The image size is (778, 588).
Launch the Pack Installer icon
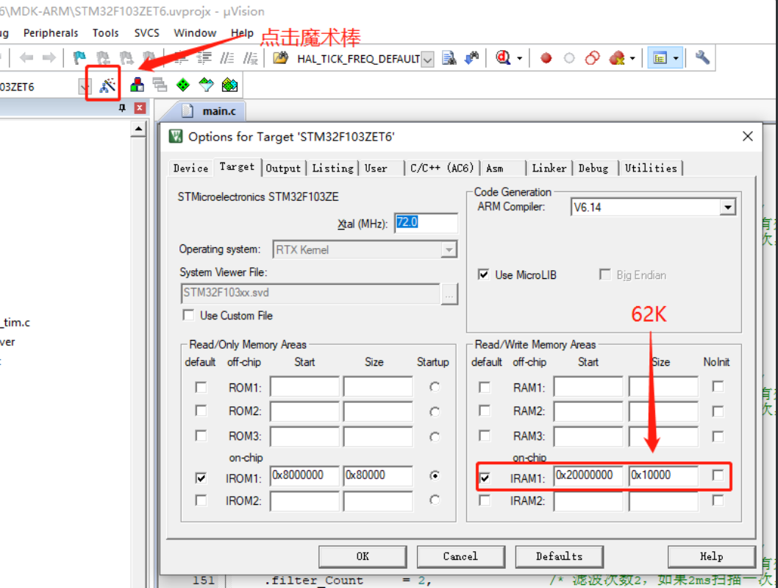tap(229, 85)
